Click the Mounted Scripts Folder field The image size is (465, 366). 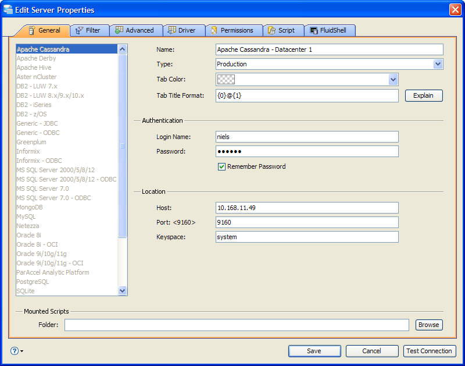click(x=237, y=325)
